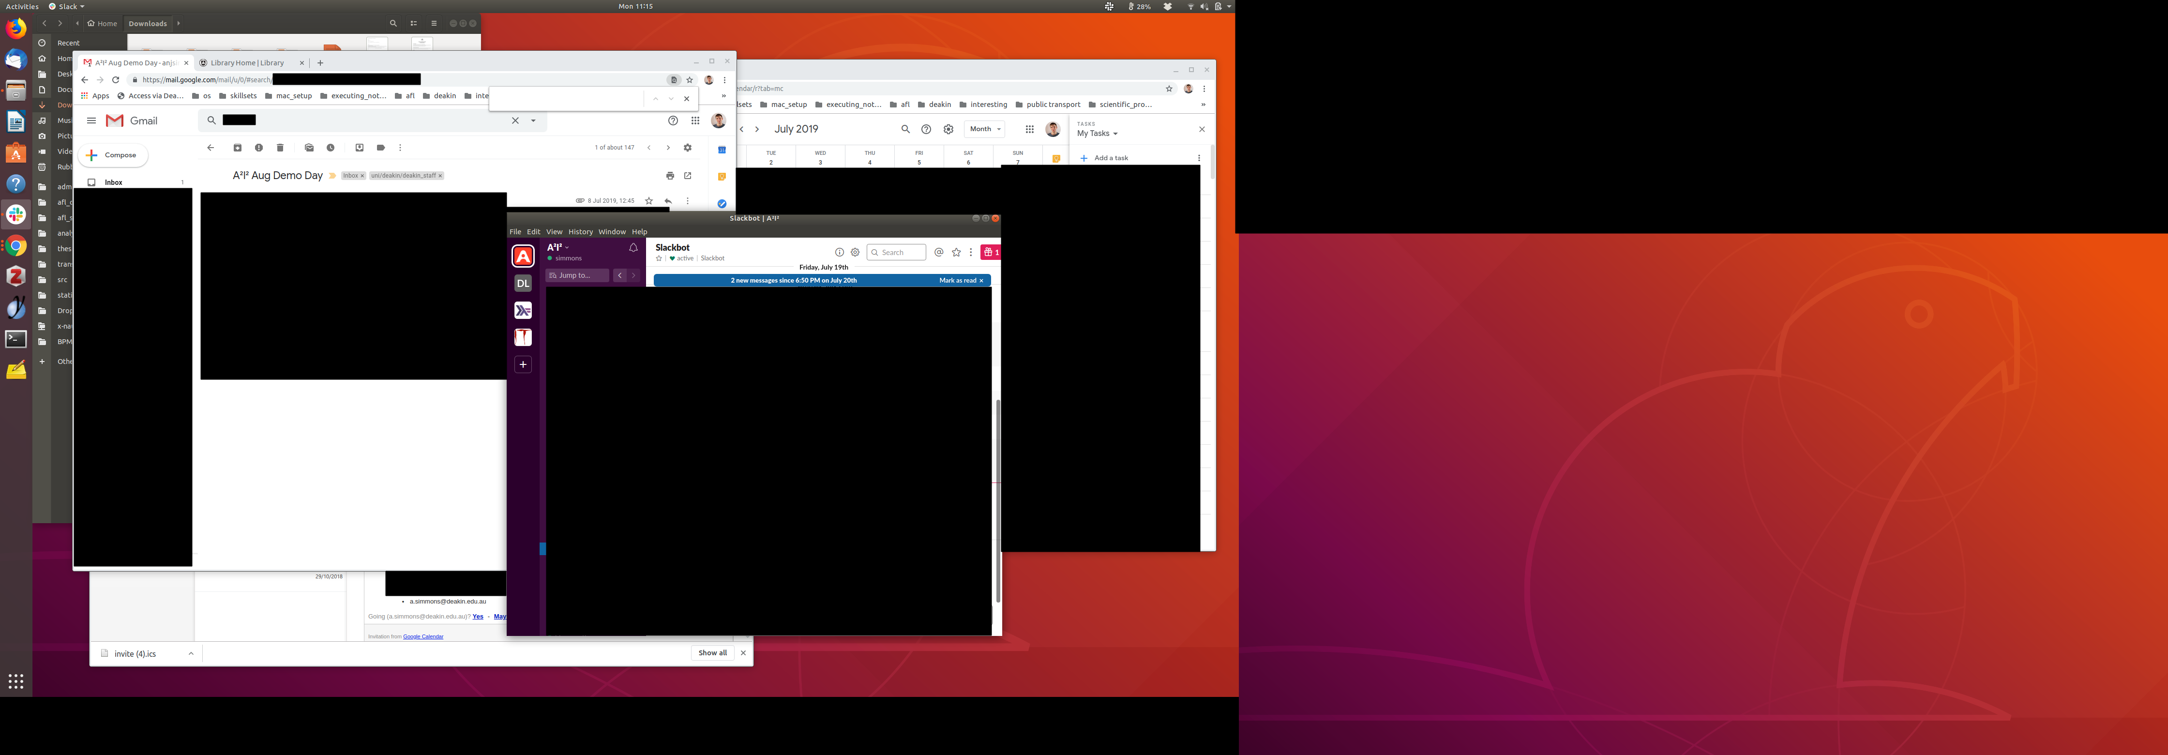Click the Slack Jump to field
Viewport: 2168px width, 755px height.
point(577,276)
